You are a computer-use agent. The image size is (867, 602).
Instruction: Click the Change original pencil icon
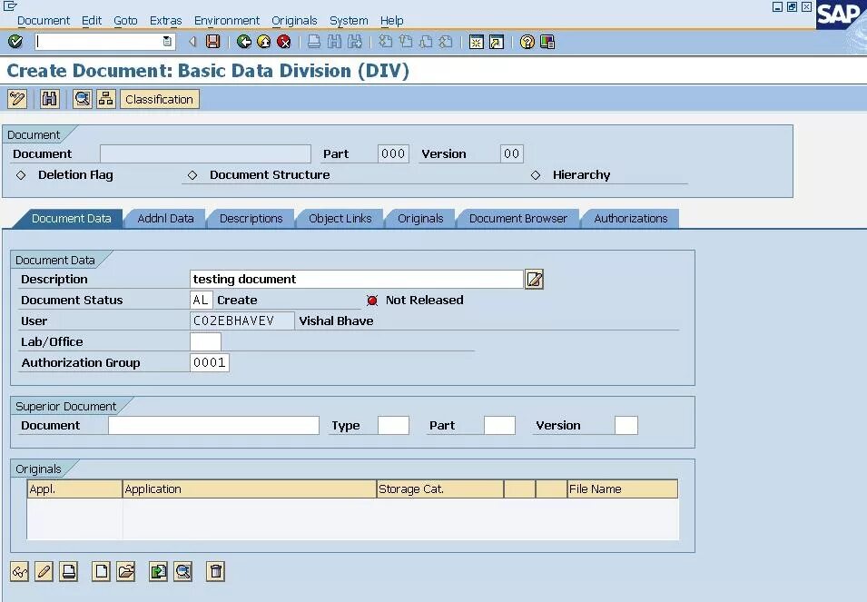[x=44, y=572]
